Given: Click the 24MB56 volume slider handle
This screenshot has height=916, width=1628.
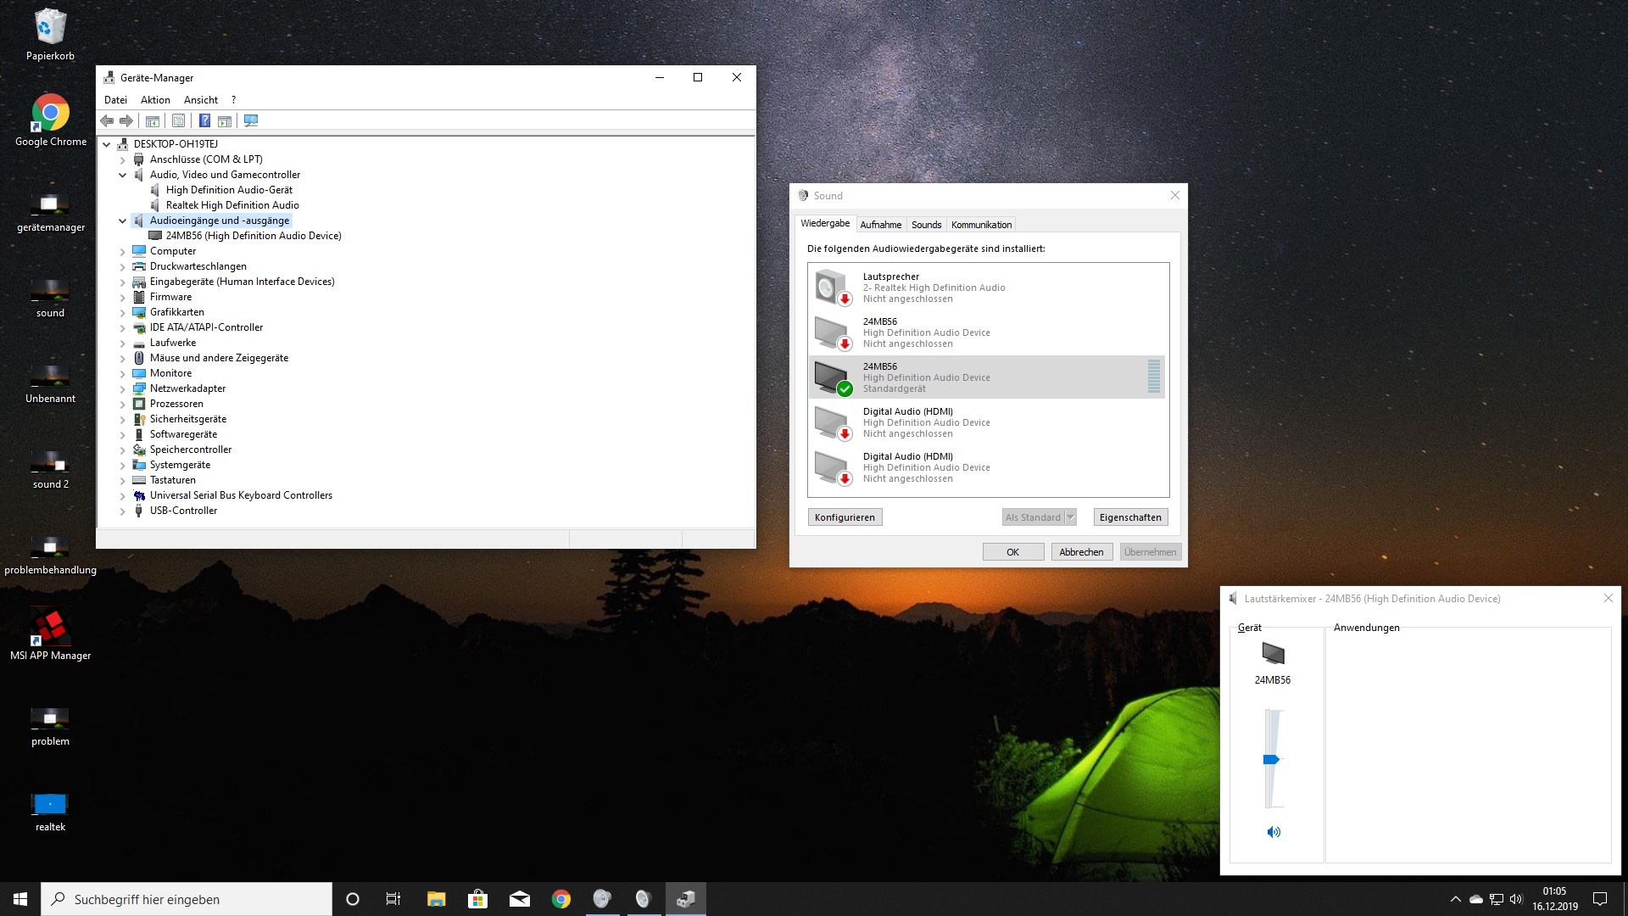Looking at the screenshot, I should [1271, 760].
